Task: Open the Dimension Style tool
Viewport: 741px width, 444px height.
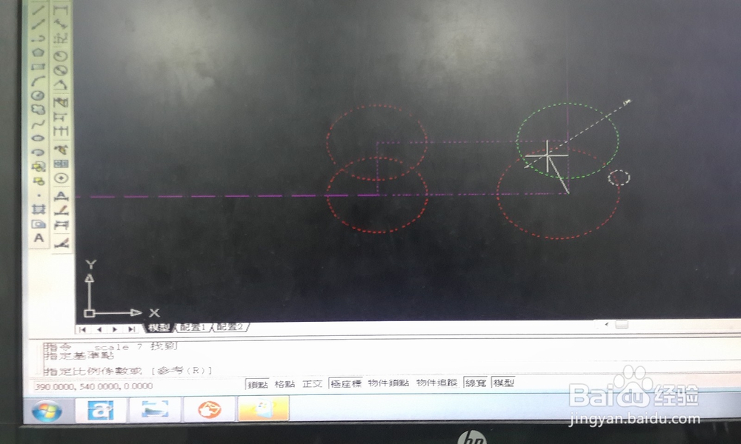Action: [x=61, y=243]
